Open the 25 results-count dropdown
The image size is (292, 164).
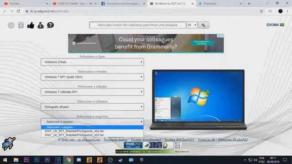192,25
